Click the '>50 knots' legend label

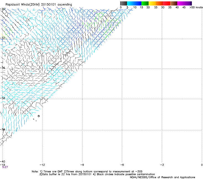pos(196,7)
